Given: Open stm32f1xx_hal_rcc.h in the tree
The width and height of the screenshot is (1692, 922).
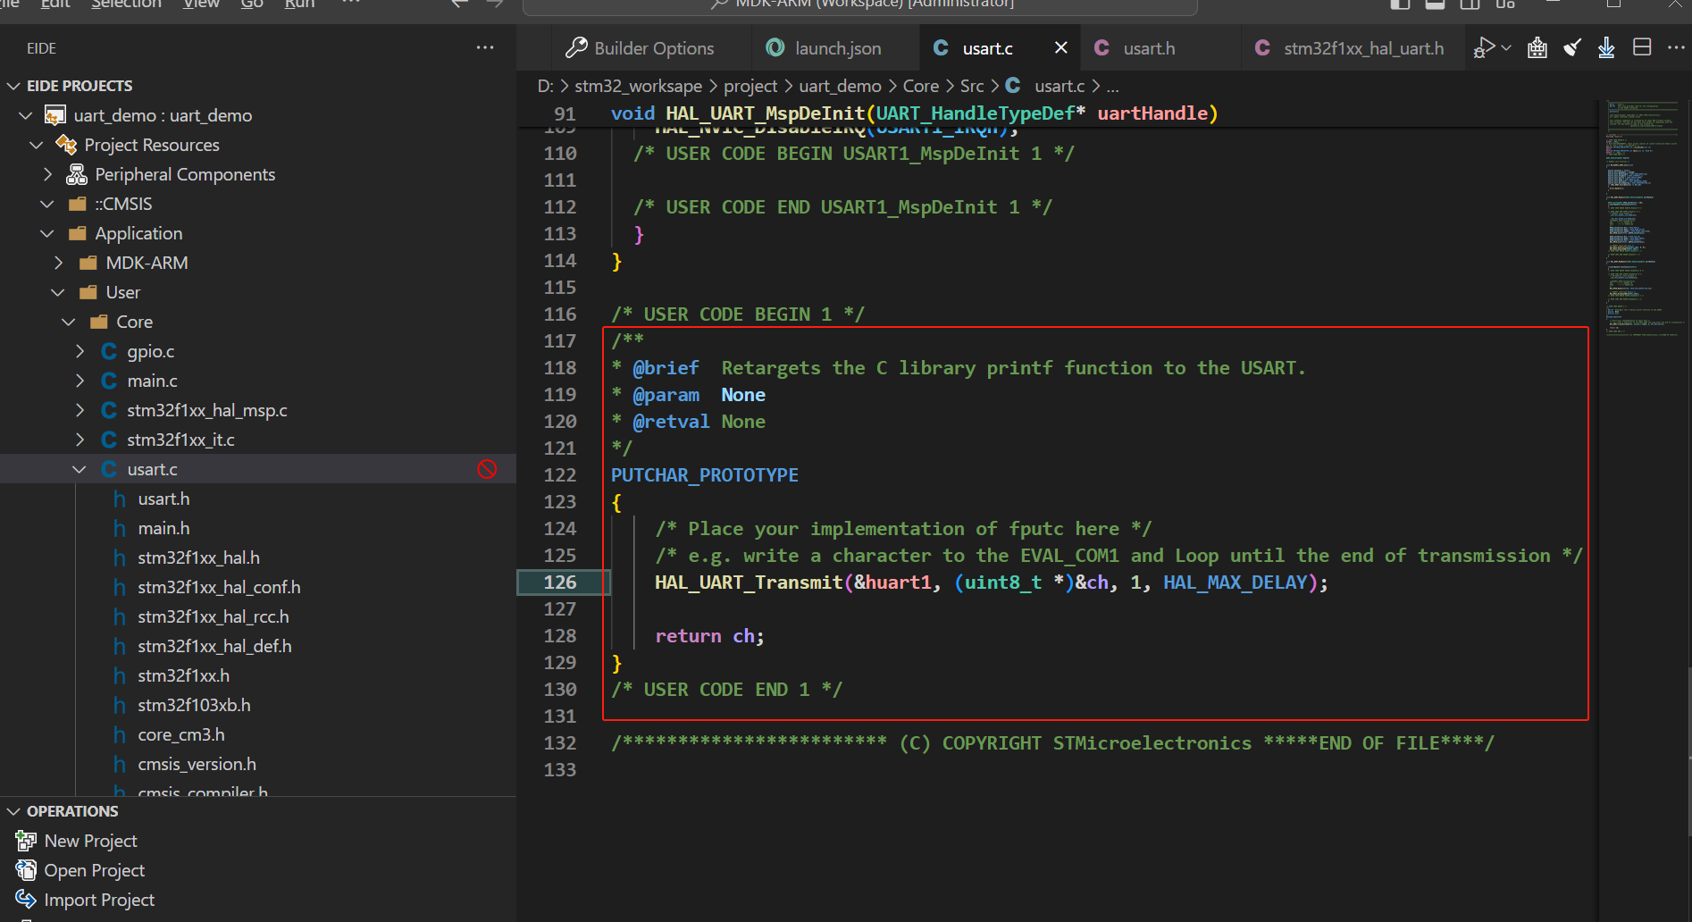Looking at the screenshot, I should click(x=213, y=616).
